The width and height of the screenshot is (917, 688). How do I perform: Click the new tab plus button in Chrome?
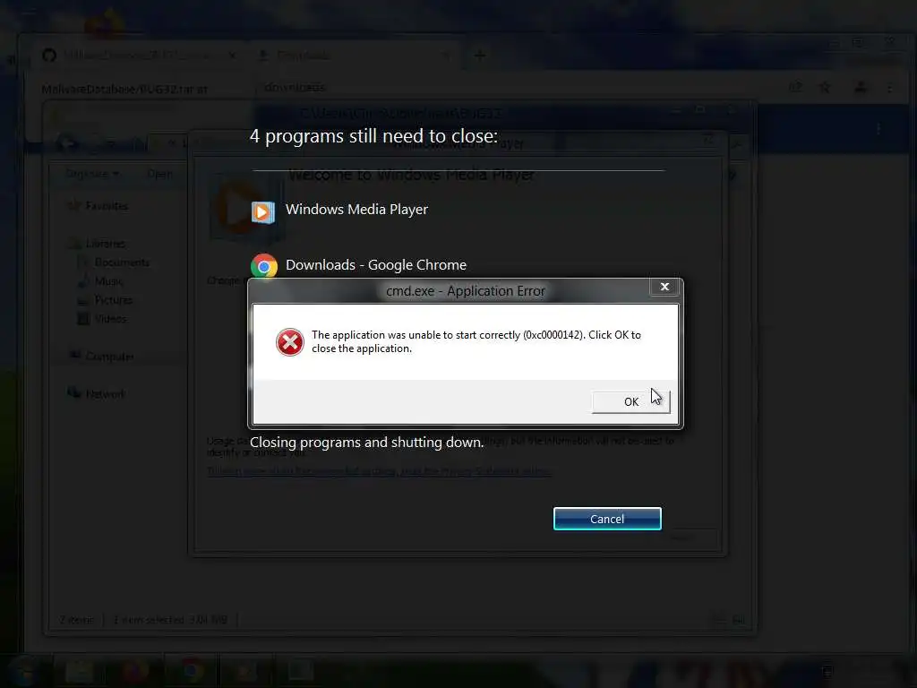[x=480, y=56]
